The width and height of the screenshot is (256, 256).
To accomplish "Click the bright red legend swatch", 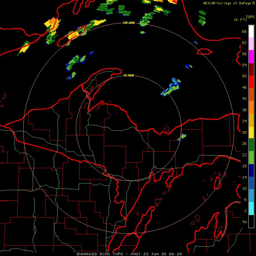I will (x=251, y=82).
